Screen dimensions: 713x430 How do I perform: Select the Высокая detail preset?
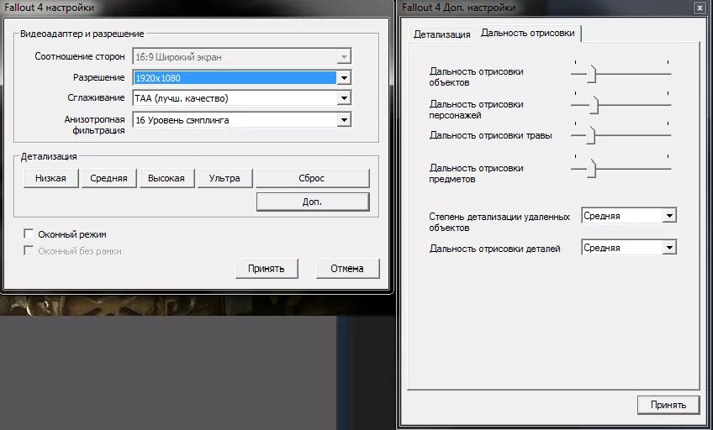point(166,178)
